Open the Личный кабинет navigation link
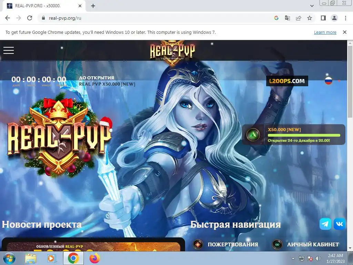 [x=313, y=245]
